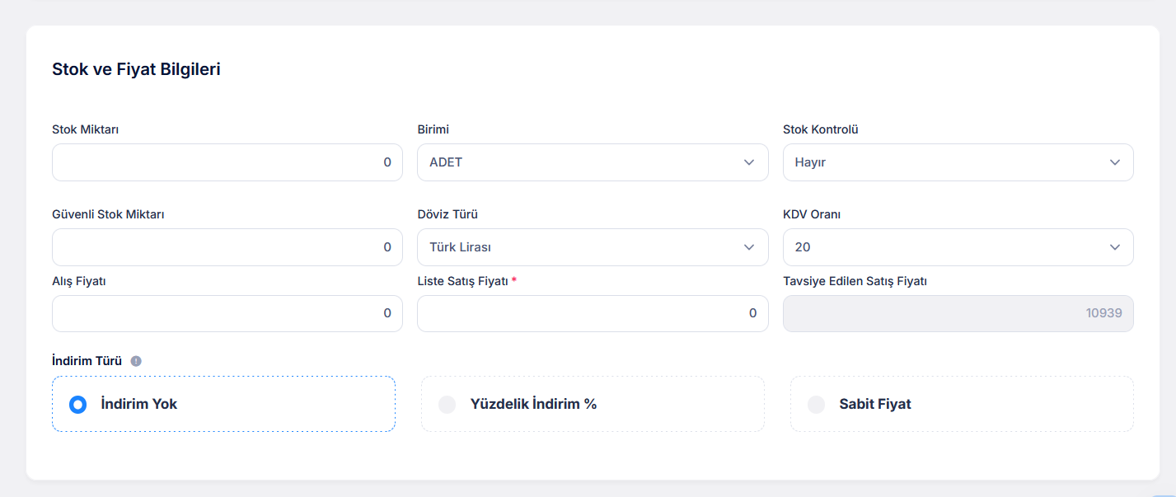Focus the Alış Fiyatı input field
This screenshot has height=497, width=1176.
coord(227,313)
